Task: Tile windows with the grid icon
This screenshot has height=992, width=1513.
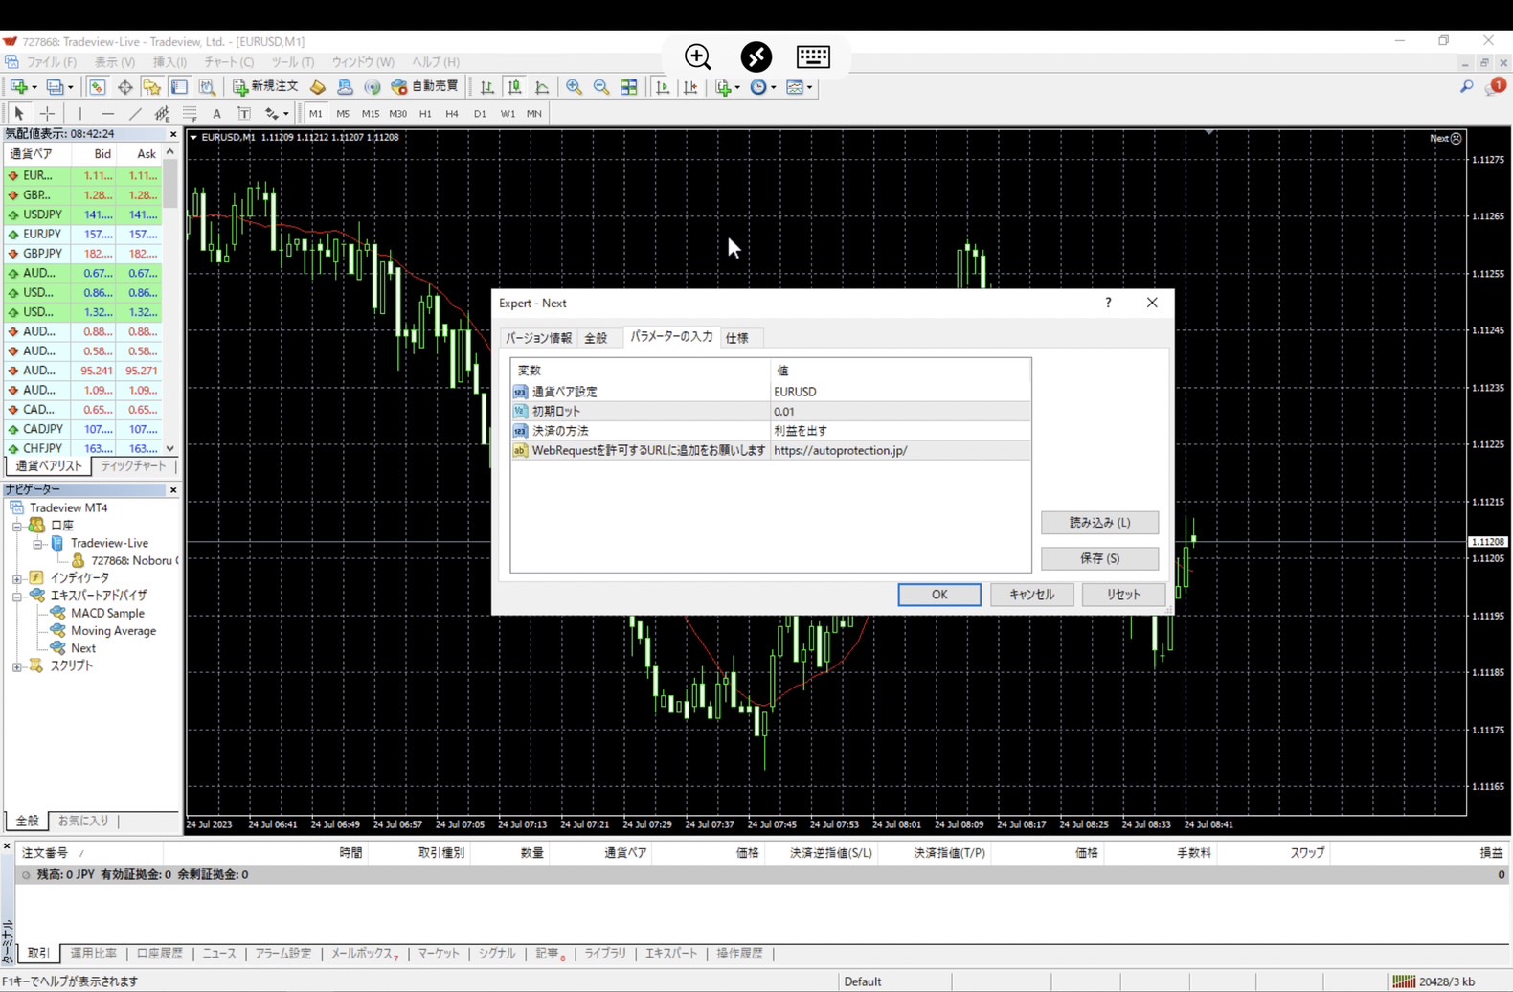Action: pyautogui.click(x=629, y=87)
